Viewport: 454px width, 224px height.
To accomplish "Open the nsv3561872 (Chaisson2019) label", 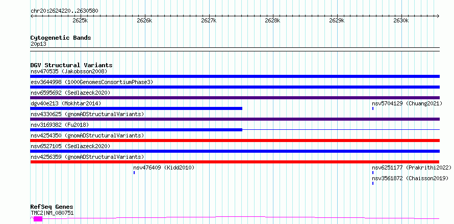I will pos(410,178).
